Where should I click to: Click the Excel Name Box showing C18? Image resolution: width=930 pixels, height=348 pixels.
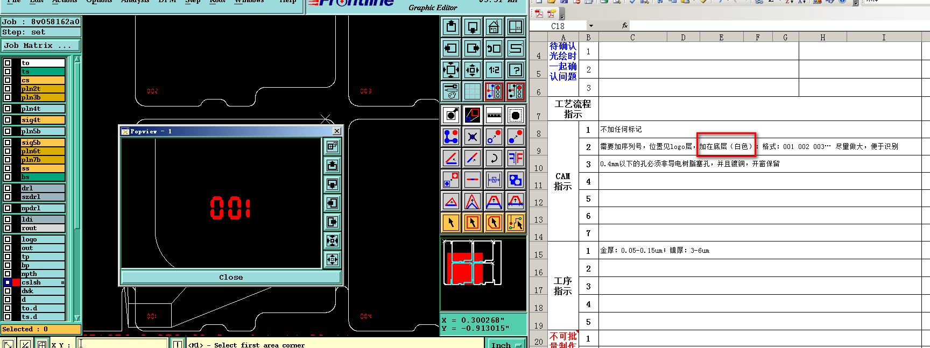click(x=558, y=26)
